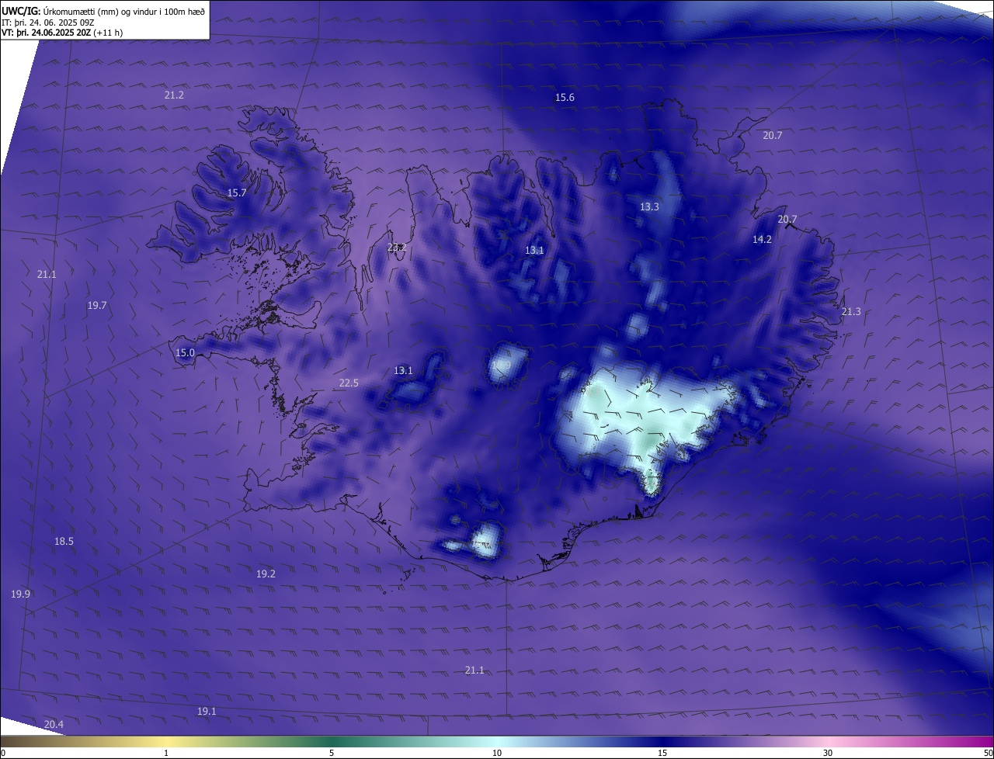Click the VT valid time 20Z line
This screenshot has height=759, width=994.
(62, 33)
